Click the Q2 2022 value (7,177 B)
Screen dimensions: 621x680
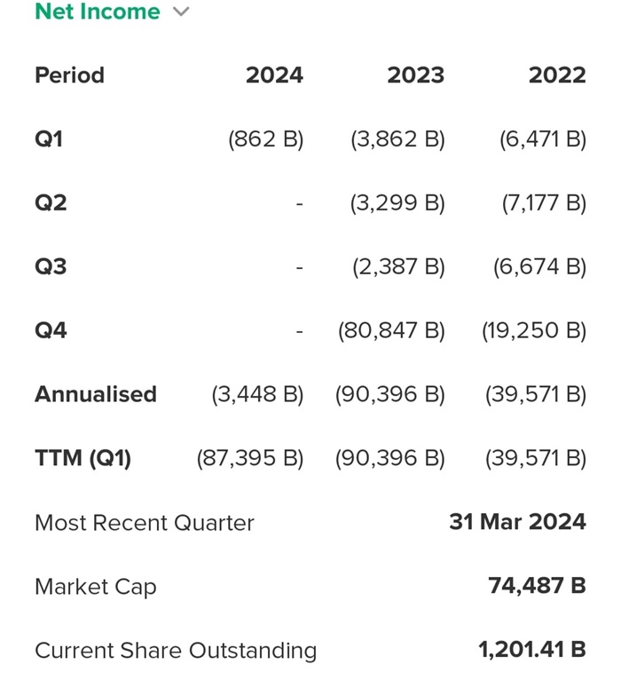pyautogui.click(x=544, y=203)
